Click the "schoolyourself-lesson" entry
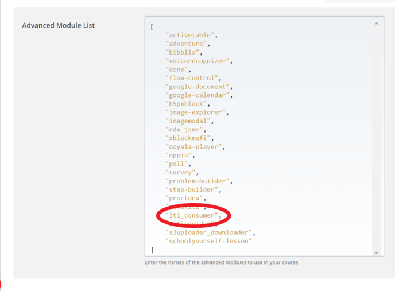 (208, 241)
